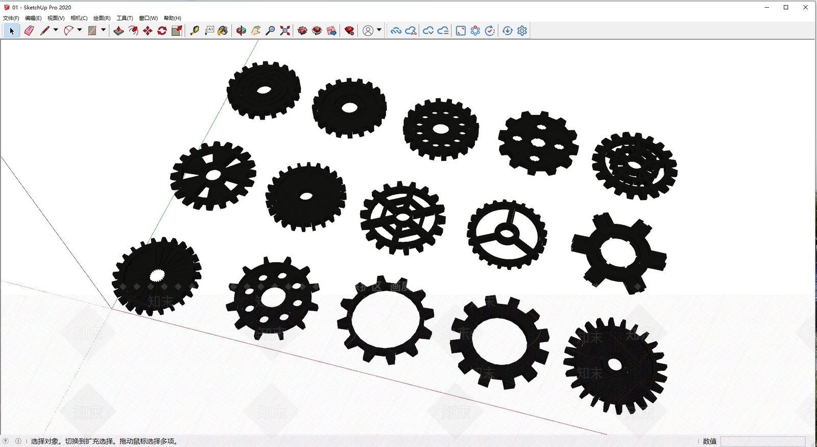Pick the Tape Measure tool
Viewport: 817px width, 447px height.
click(x=195, y=31)
